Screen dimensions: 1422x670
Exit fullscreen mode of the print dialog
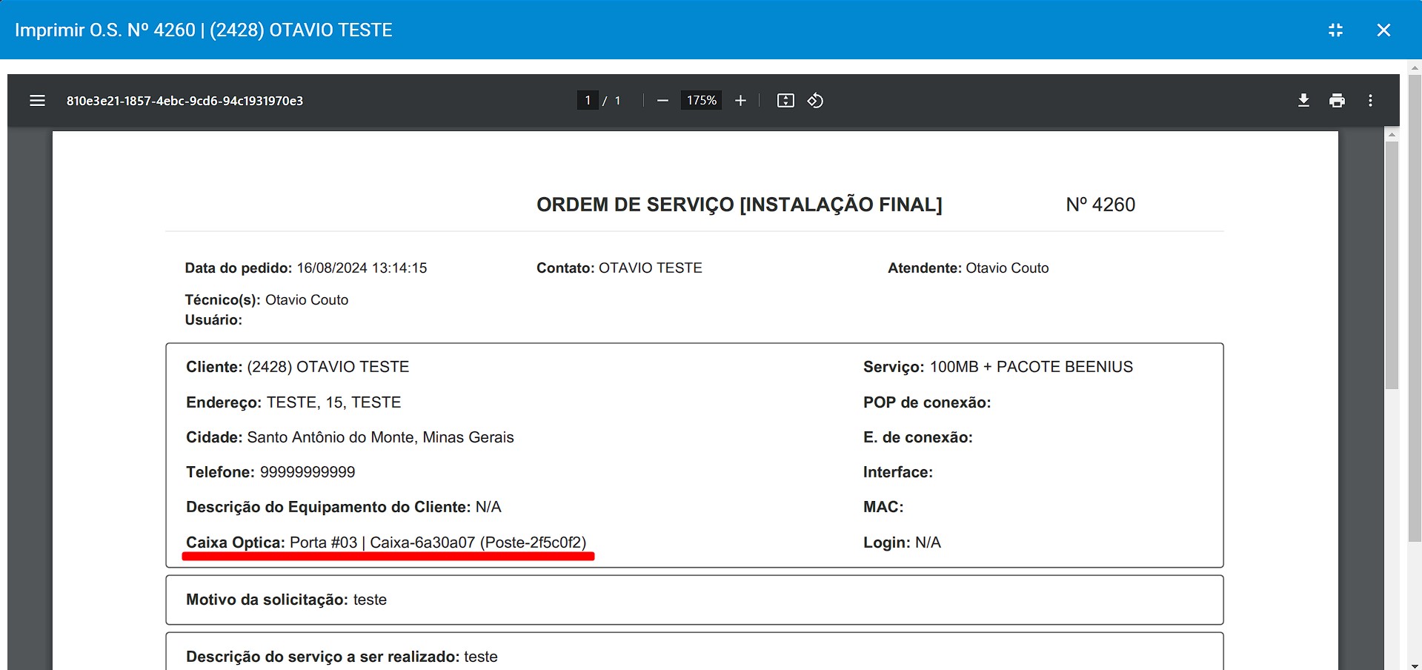(1335, 30)
